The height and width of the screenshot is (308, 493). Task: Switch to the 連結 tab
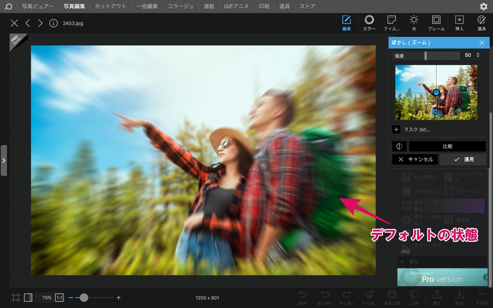tap(209, 7)
